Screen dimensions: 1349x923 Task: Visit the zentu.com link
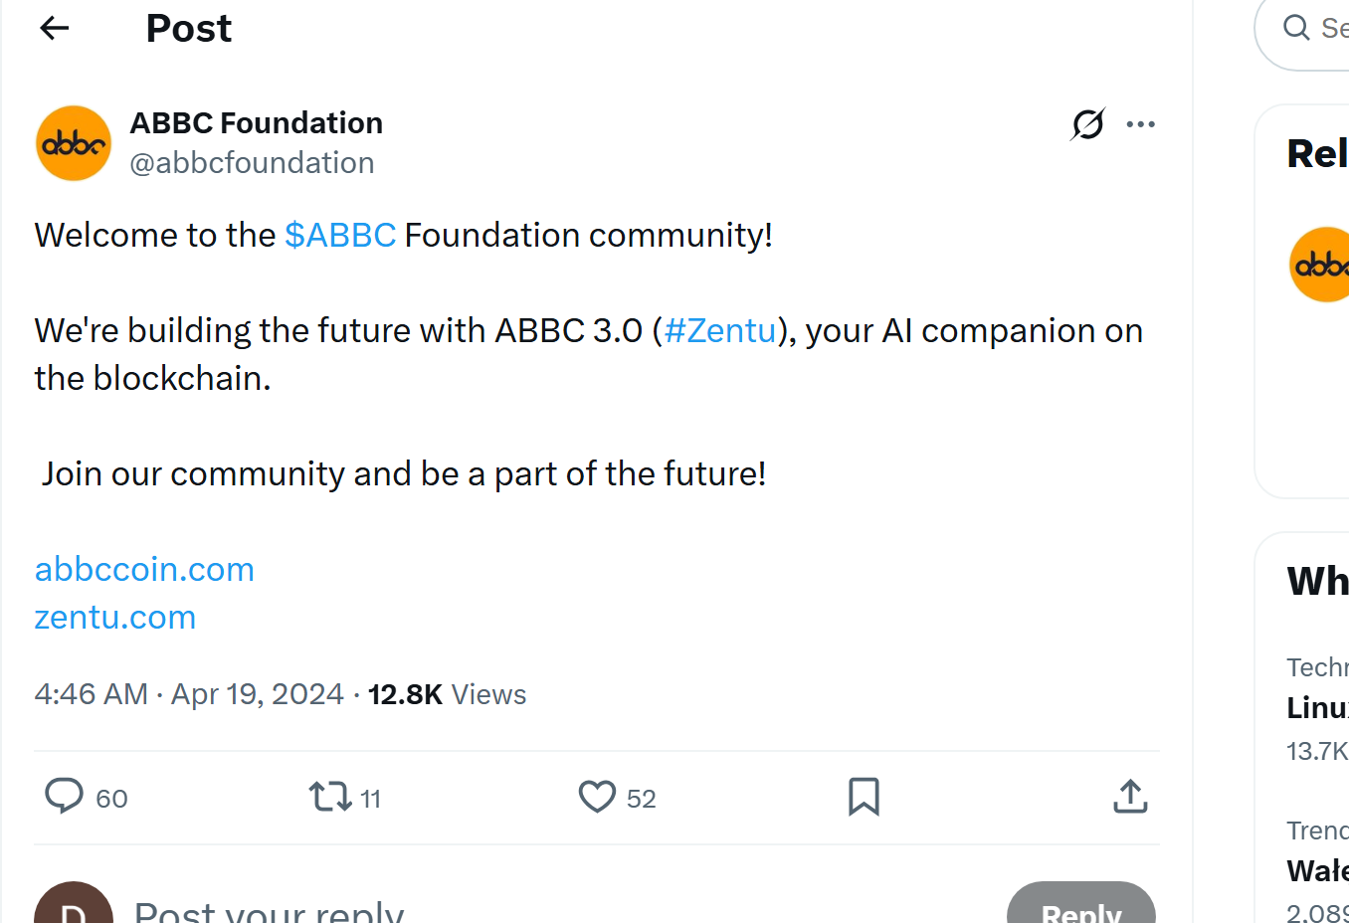point(114,617)
